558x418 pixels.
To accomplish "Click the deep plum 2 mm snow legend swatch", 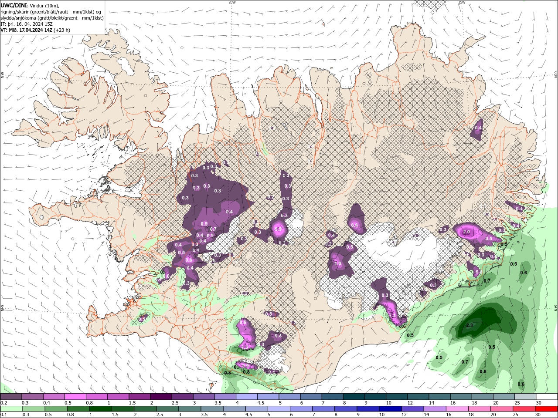I will [x=161, y=397].
